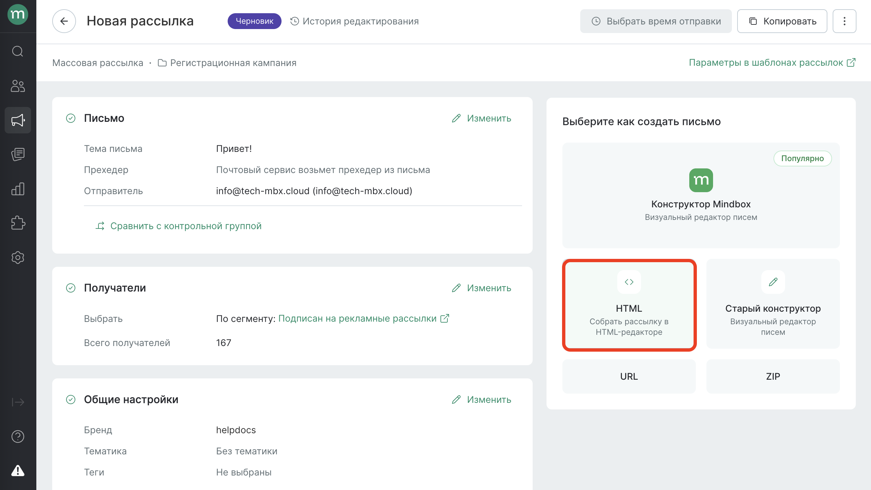Viewport: 871px width, 490px height.
Task: Open integrations via the puzzle icon
Action: pos(18,223)
